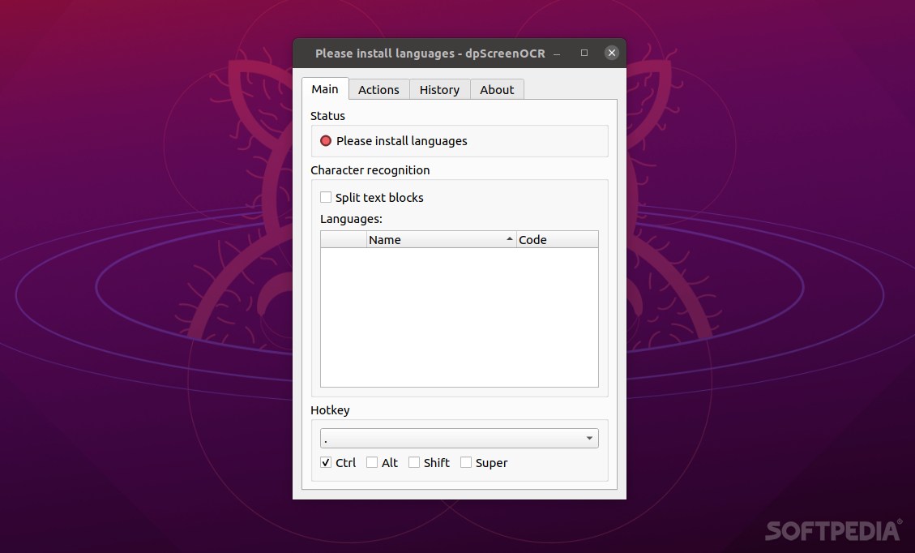
Task: Enable the Alt modifier checkbox
Action: [x=371, y=462]
